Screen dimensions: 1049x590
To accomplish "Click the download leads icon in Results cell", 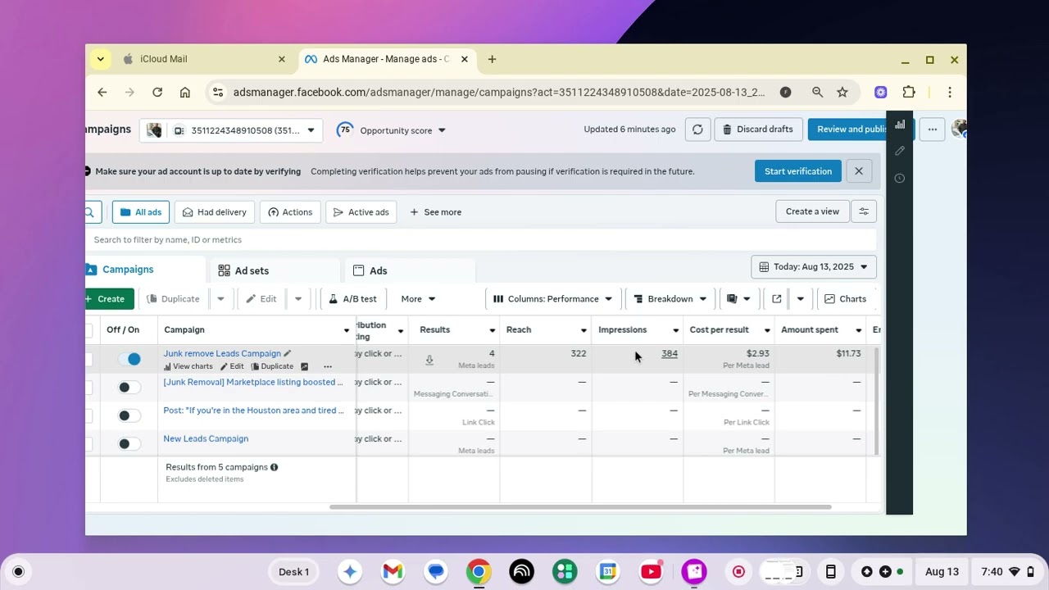I will [x=429, y=360].
